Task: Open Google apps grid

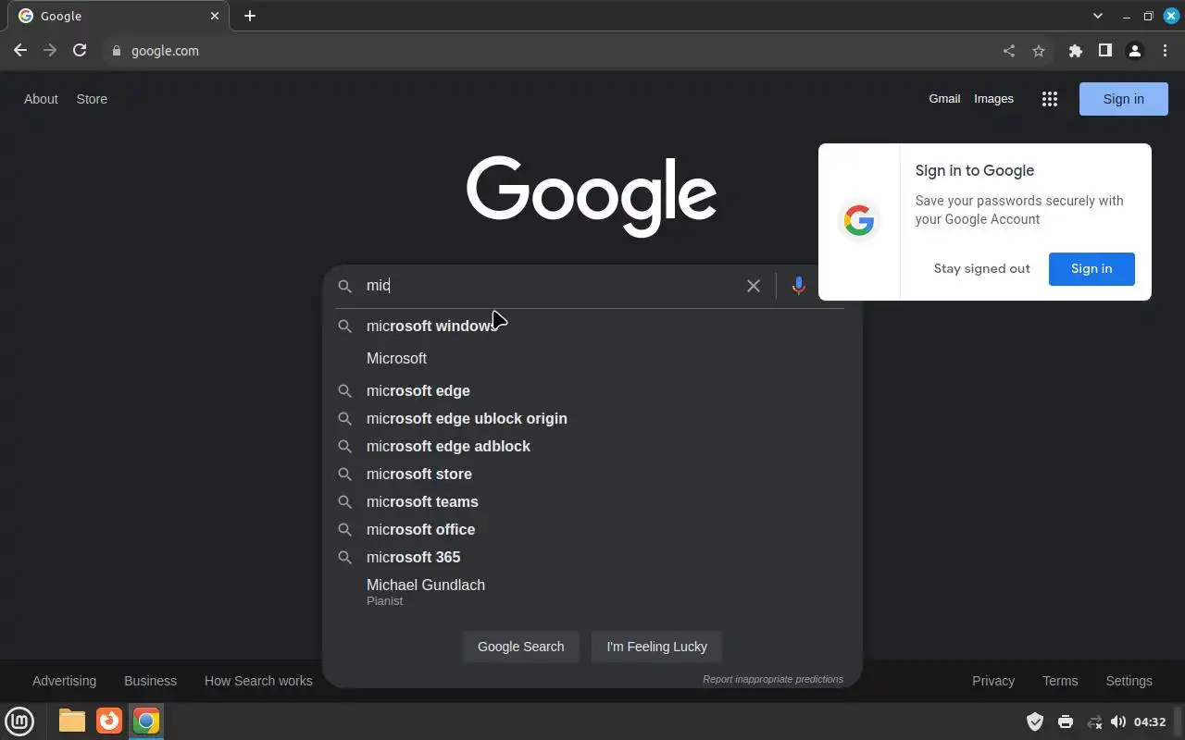Action: point(1049,99)
